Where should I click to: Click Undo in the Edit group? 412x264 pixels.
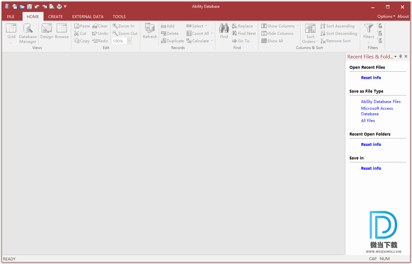[100, 34]
